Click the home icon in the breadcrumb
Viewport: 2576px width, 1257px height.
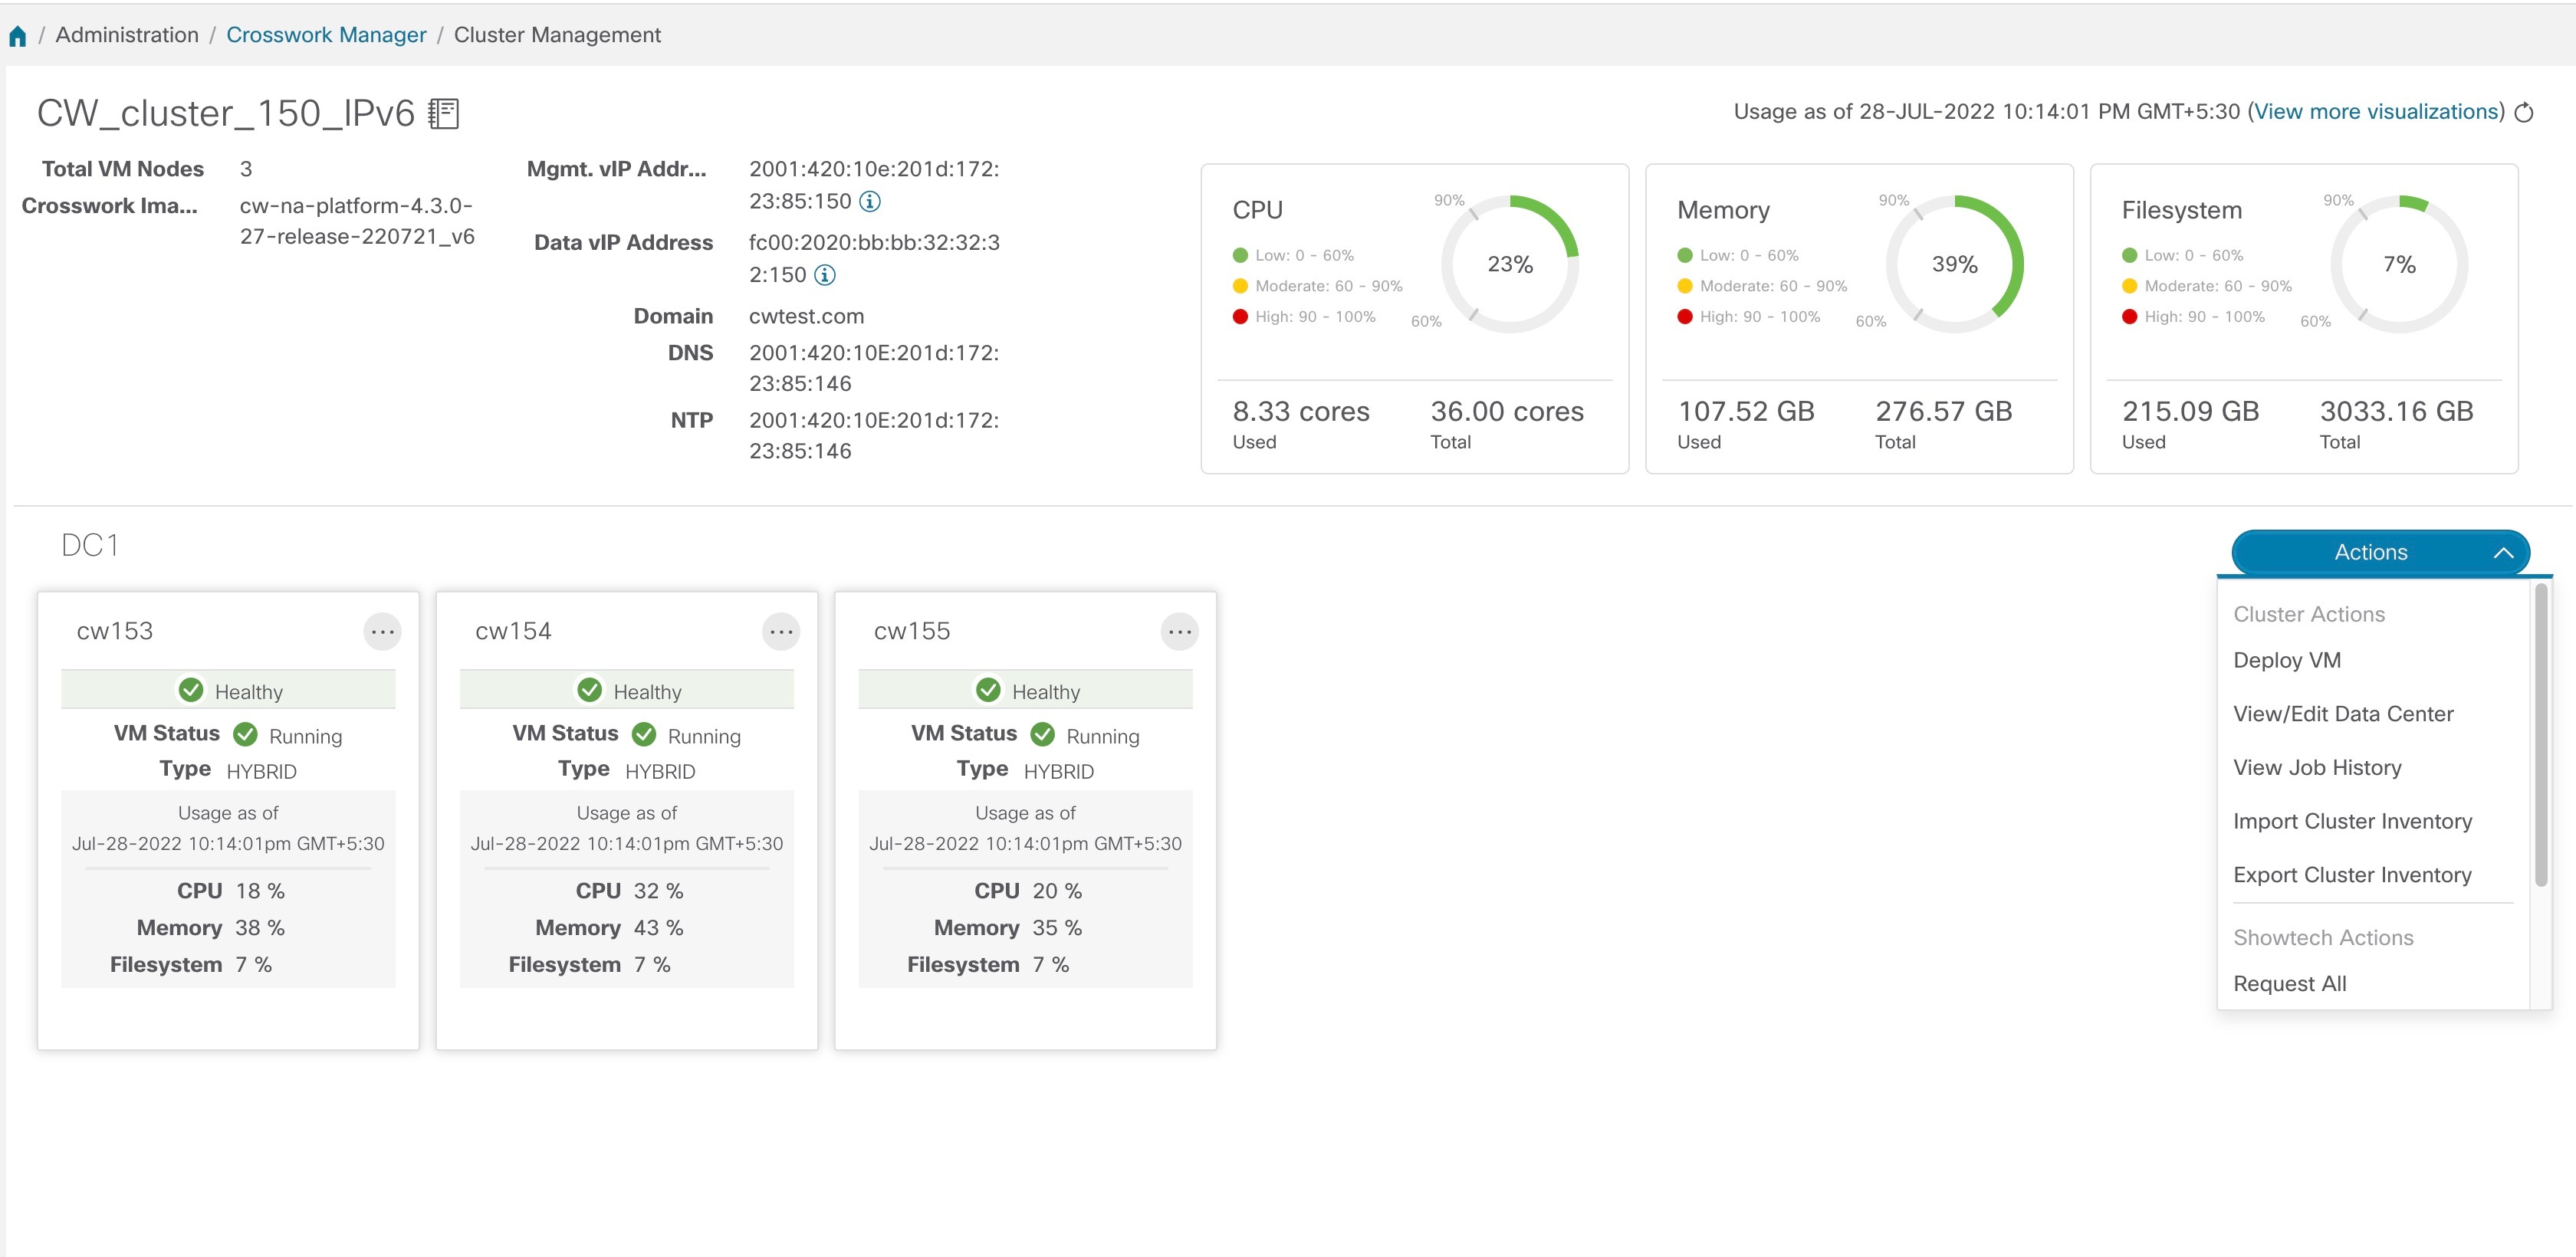[x=18, y=34]
